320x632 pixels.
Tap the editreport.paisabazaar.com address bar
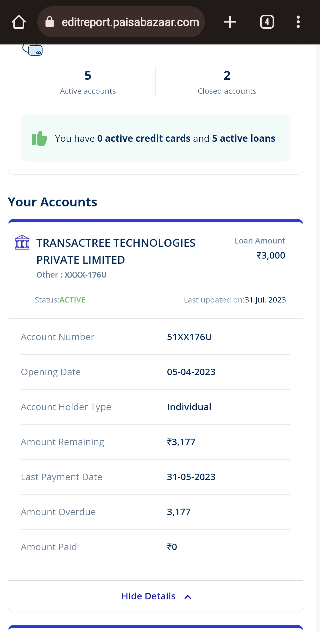pos(130,22)
